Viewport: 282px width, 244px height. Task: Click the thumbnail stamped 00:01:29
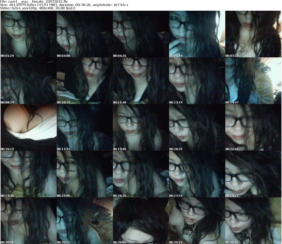pos(29,34)
